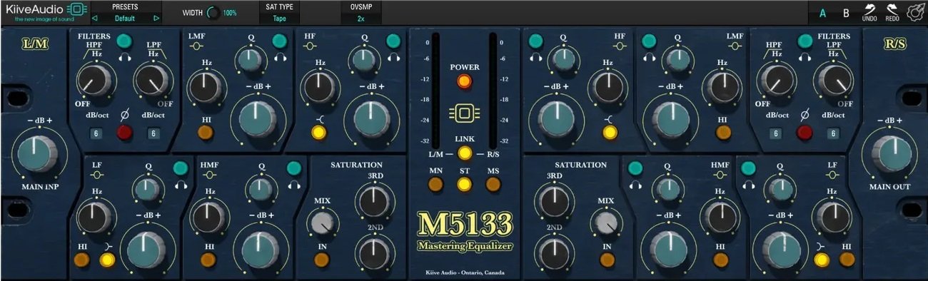Toggle the orange POWER button
This screenshot has width=928, height=281.
click(464, 81)
